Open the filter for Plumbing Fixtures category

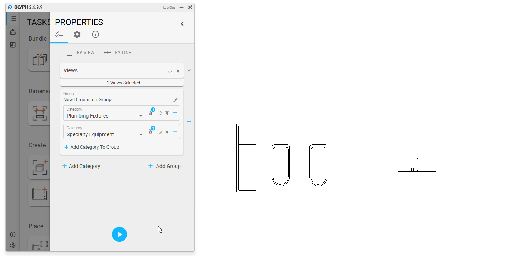(x=167, y=113)
